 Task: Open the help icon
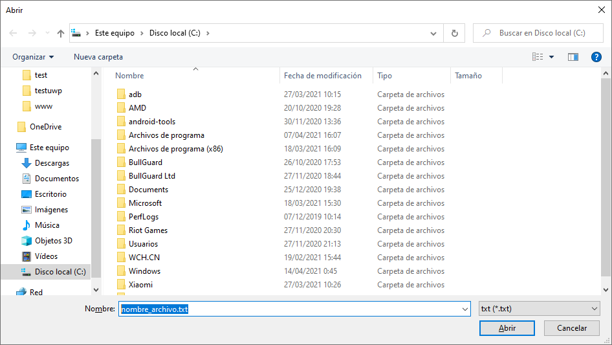[596, 57]
